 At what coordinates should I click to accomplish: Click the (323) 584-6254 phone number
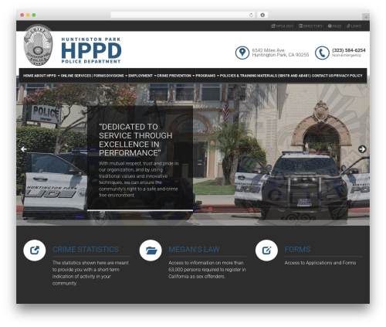click(349, 50)
